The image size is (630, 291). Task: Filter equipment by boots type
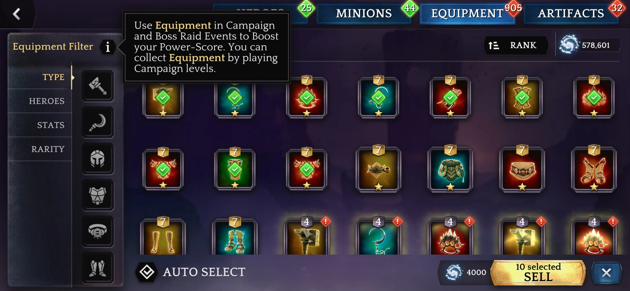click(98, 268)
